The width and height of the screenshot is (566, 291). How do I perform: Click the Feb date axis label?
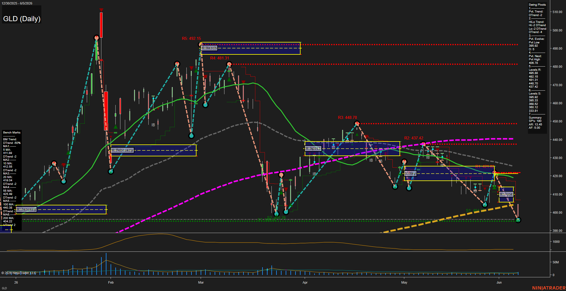[x=111, y=282]
